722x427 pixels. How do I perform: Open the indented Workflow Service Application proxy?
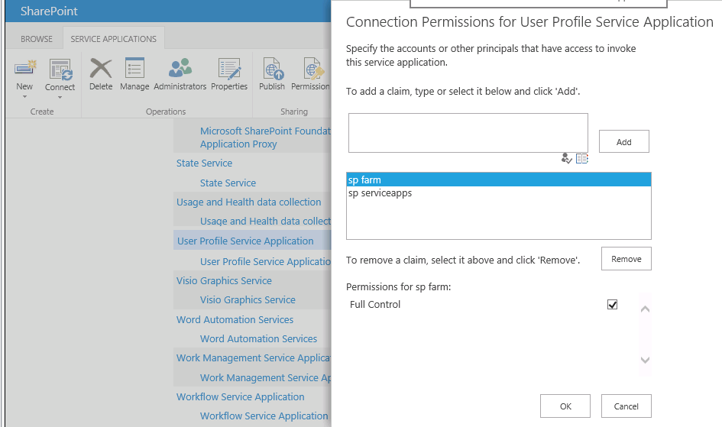point(264,416)
